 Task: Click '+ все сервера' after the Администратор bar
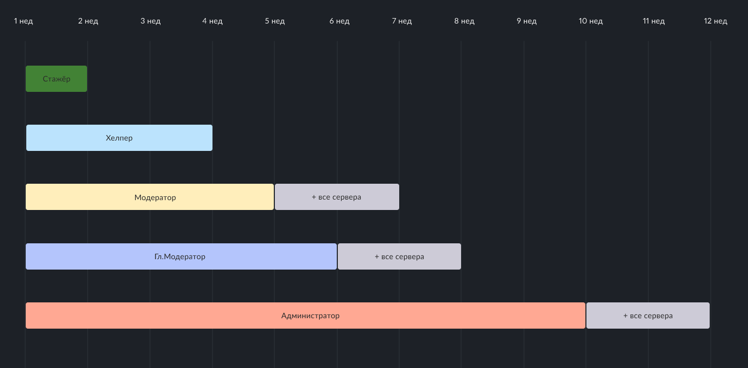[x=648, y=316]
